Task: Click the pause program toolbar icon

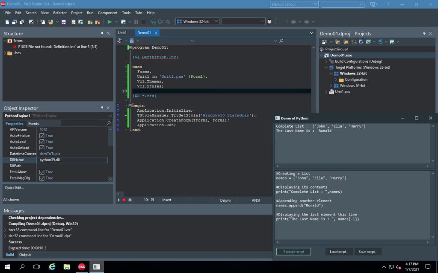Action: (x=136, y=22)
